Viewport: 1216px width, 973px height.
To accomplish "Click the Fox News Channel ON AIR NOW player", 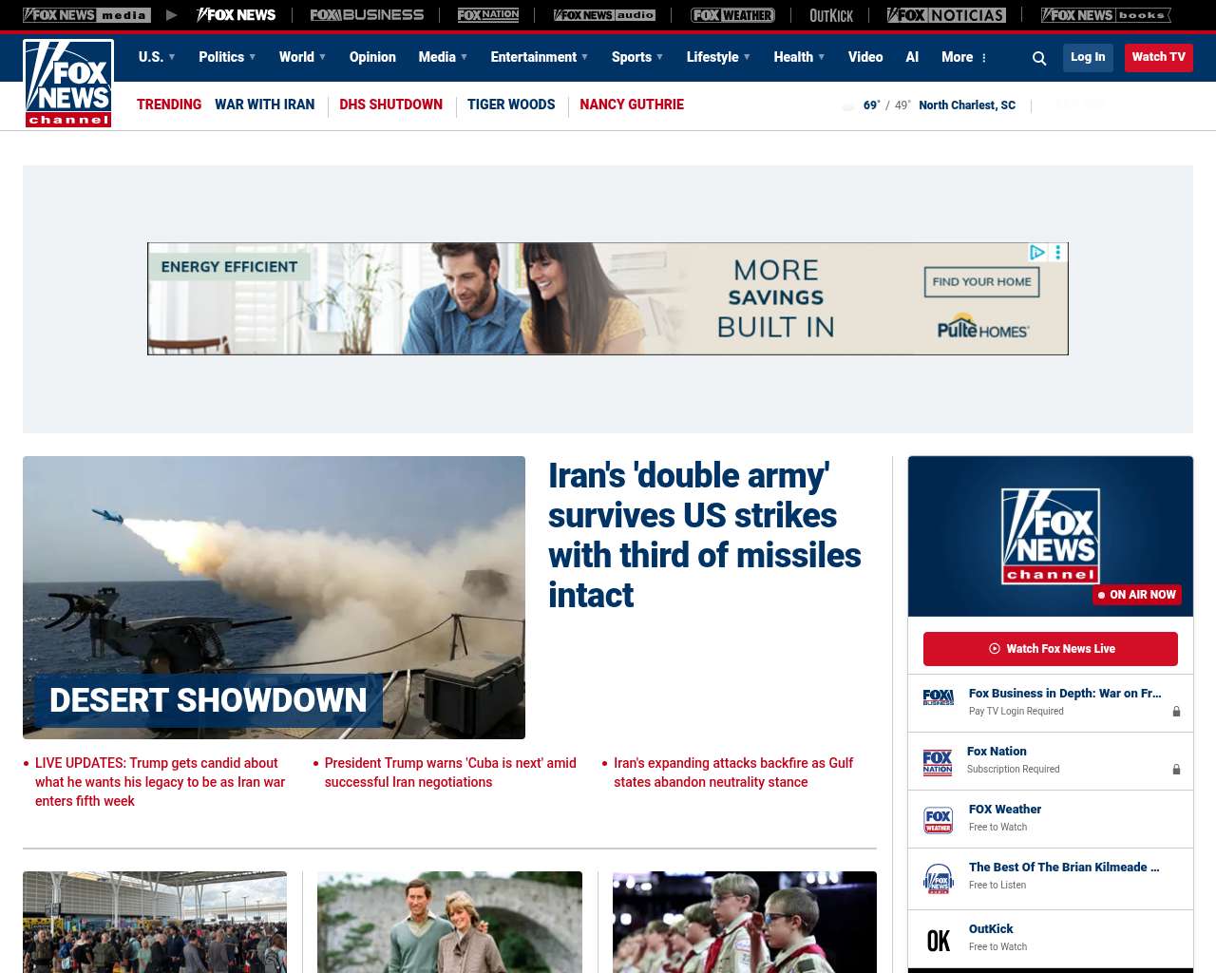I will [x=1051, y=536].
